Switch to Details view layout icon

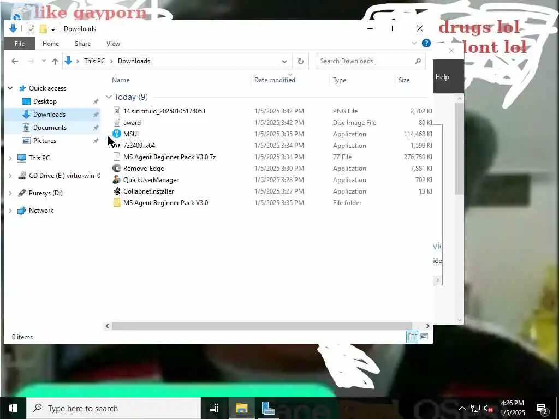coord(413,336)
